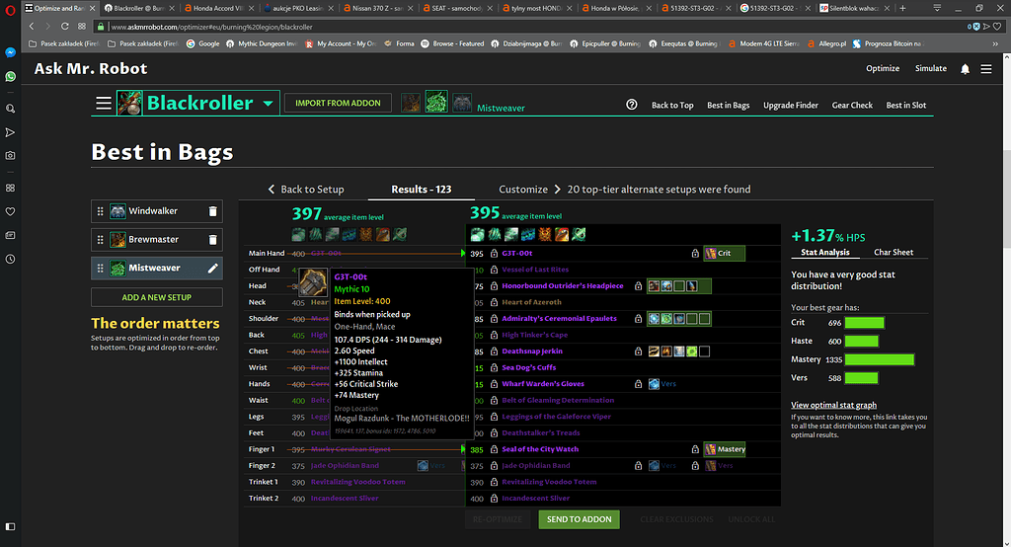Open the hamburger menu beside the bell

986,68
